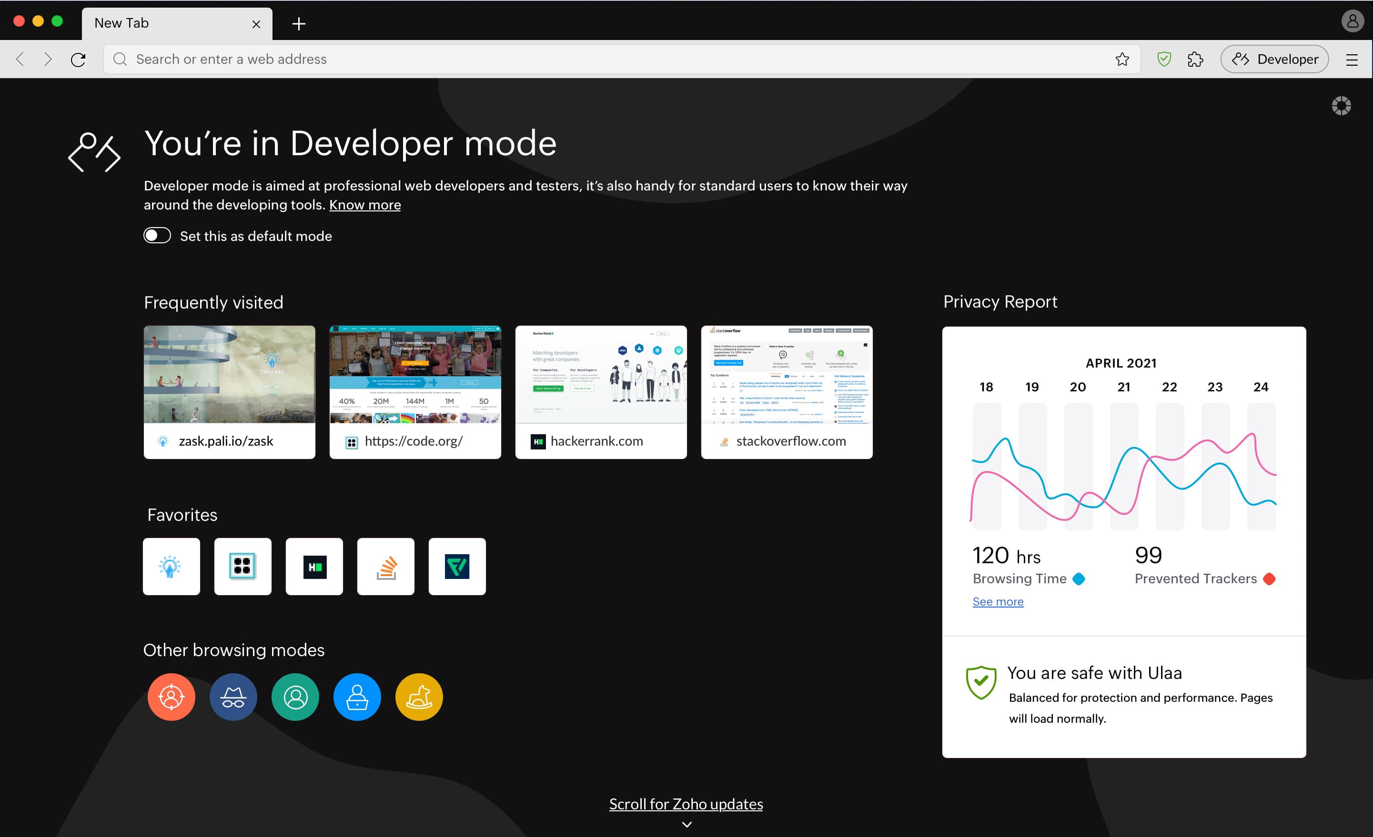Screen dimensions: 1373x837
Task: Click the profile avatar at top right
Action: point(1353,20)
